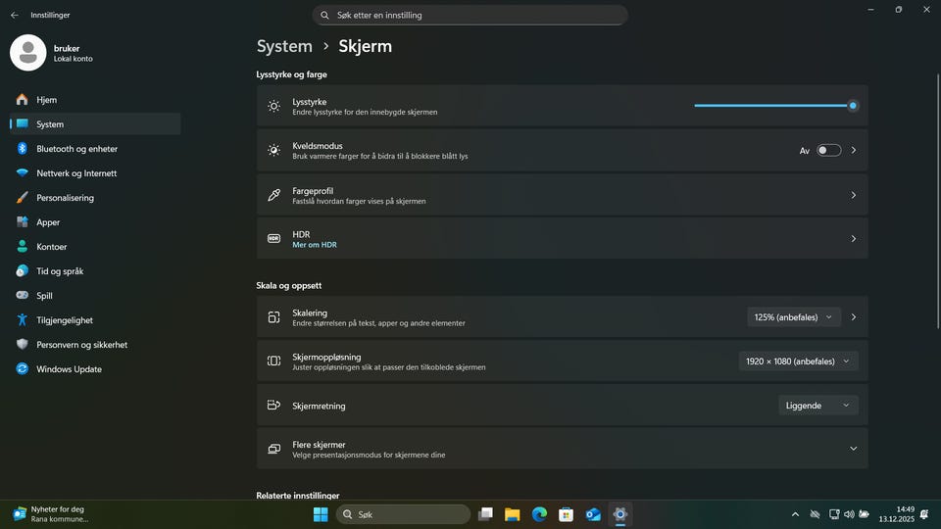This screenshot has width=941, height=529.
Task: Open Skjermoppløsning 1920 × 1080 dropdown
Action: [798, 361]
